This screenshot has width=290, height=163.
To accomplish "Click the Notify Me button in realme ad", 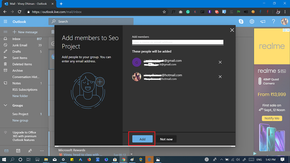I will pos(272,118).
